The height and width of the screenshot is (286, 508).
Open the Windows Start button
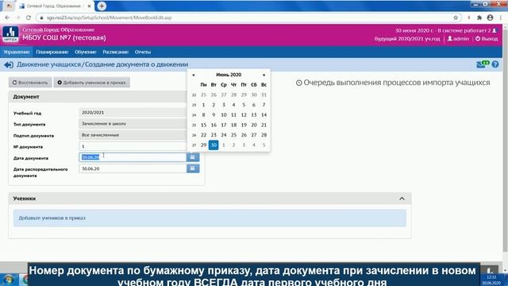point(9,280)
